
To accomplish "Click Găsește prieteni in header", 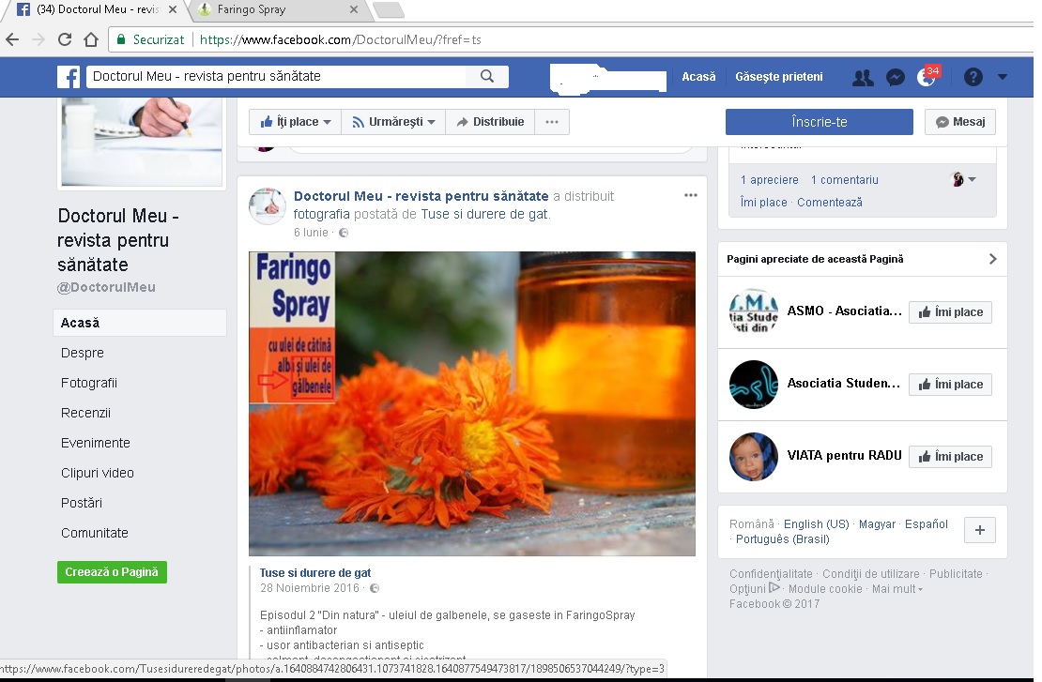I will point(779,77).
